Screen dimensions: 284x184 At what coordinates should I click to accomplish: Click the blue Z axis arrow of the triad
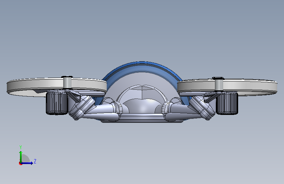(x=27, y=163)
